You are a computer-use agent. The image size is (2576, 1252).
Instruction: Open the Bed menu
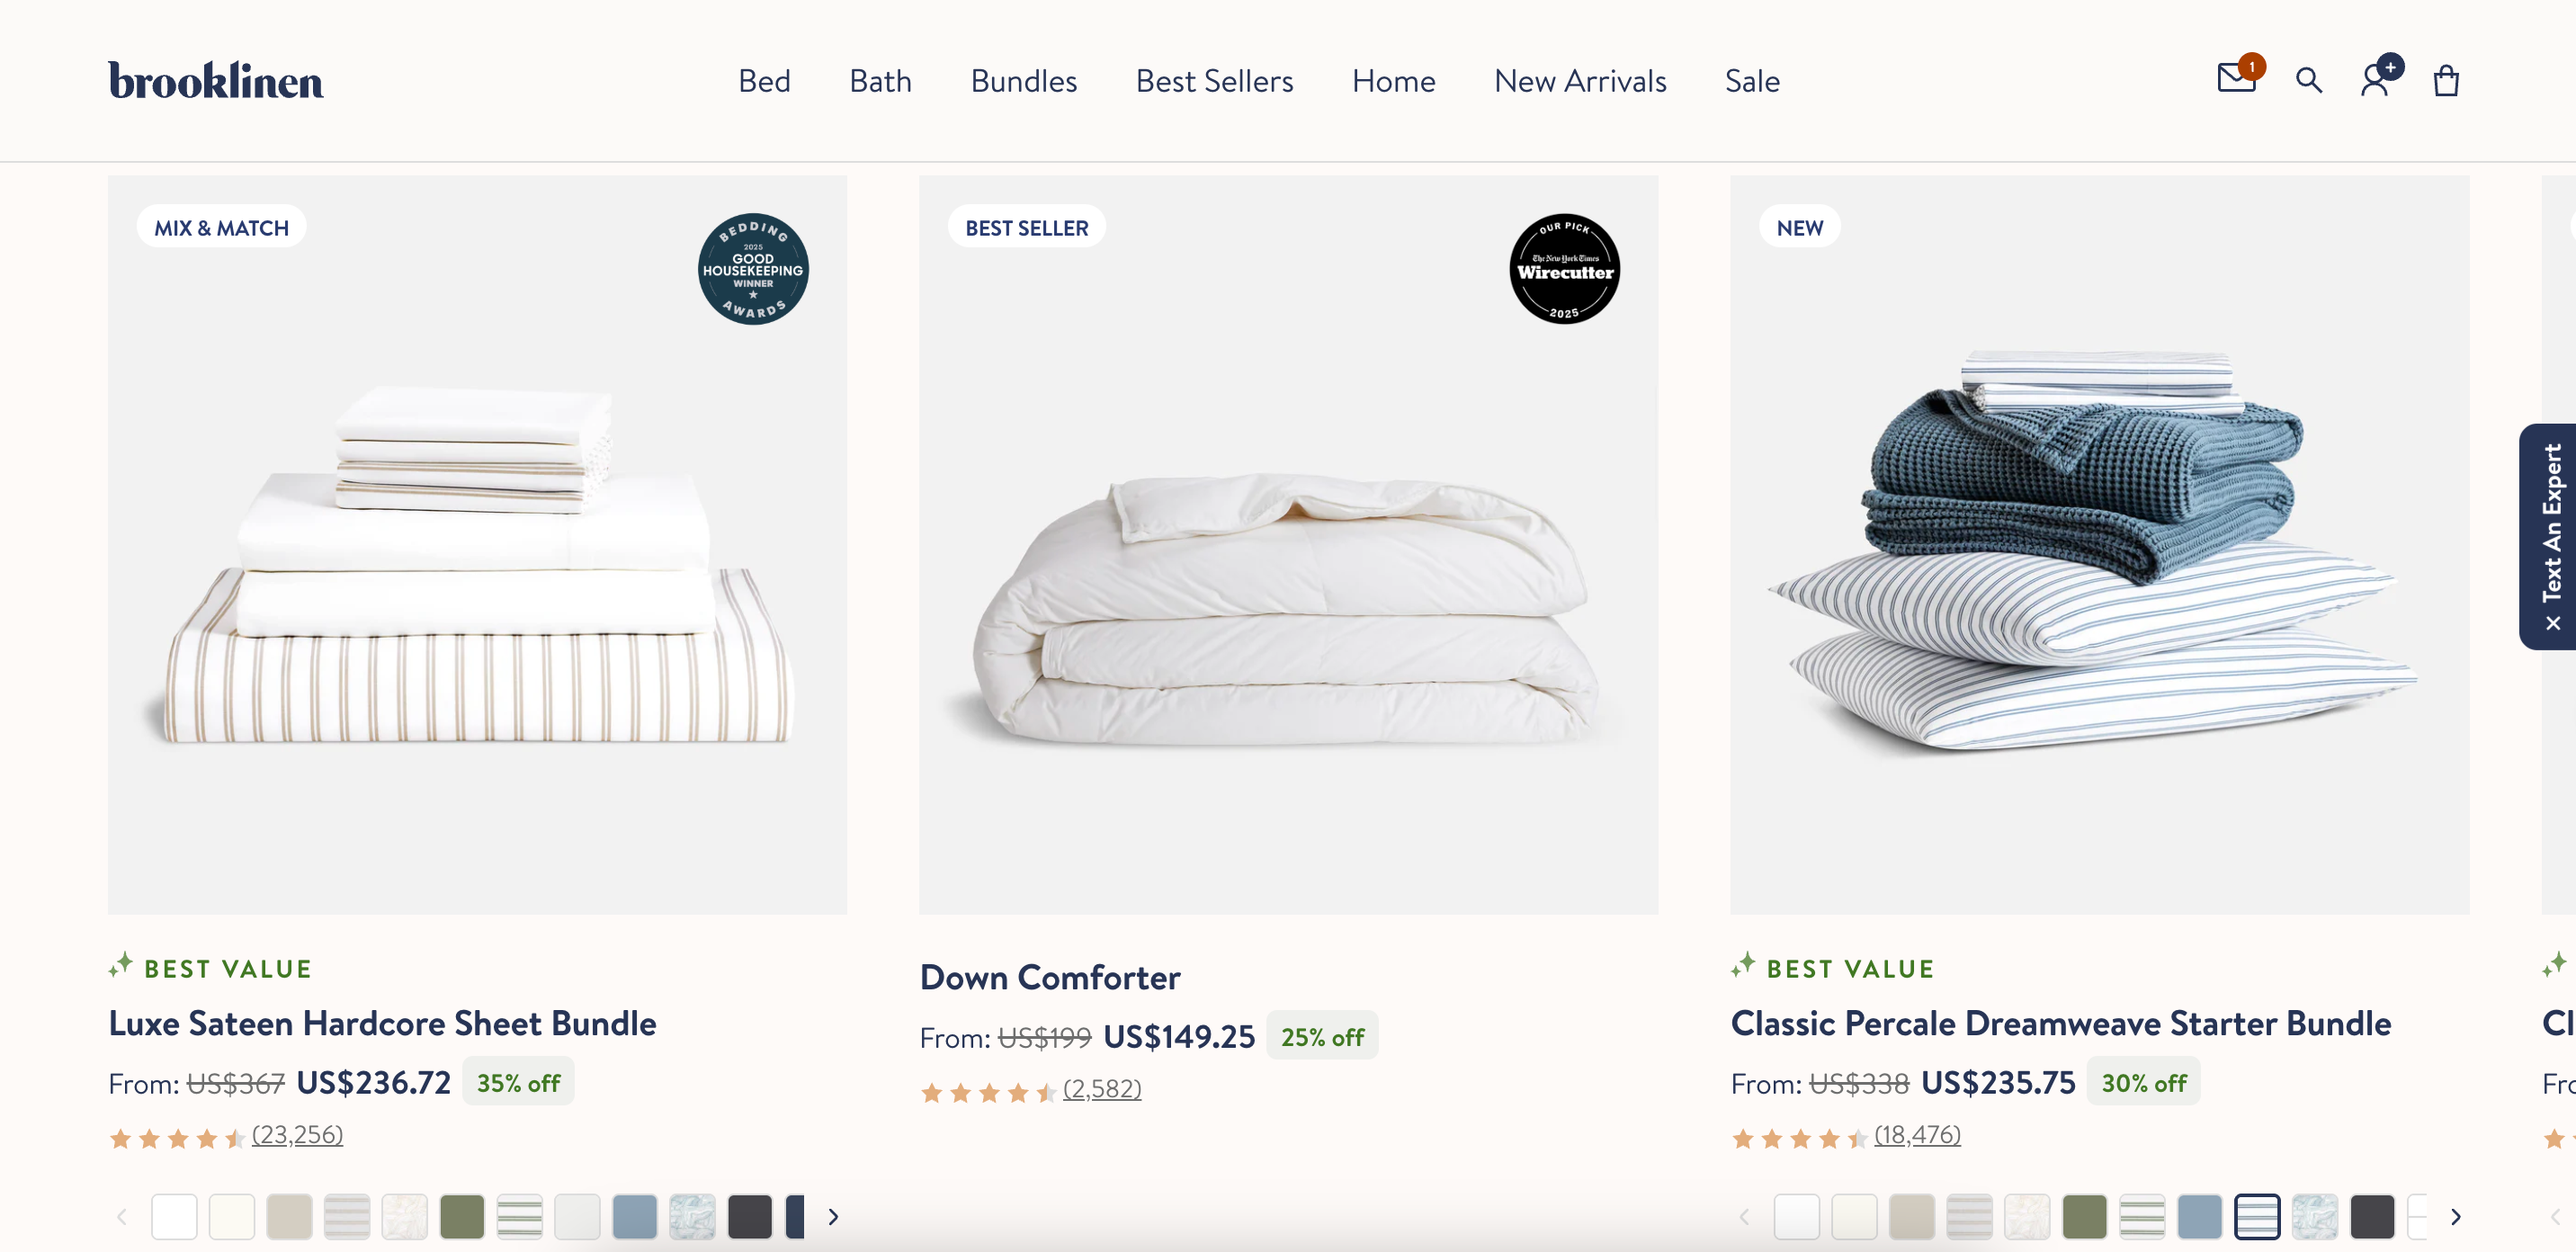[x=764, y=81]
